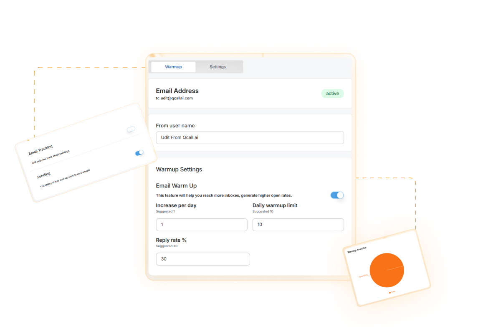
Task: Click the Daily warmup limit input box
Action: click(298, 225)
